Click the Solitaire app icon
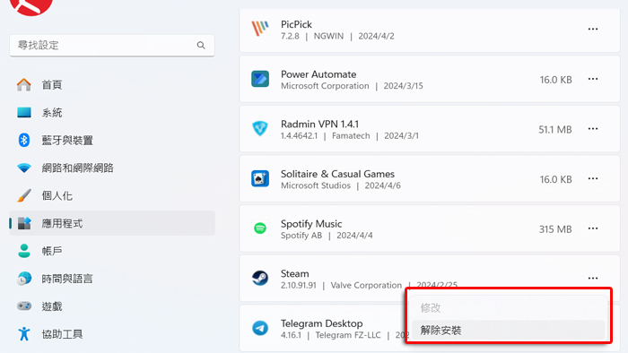Screen dimensions: 628x353 tap(260, 178)
